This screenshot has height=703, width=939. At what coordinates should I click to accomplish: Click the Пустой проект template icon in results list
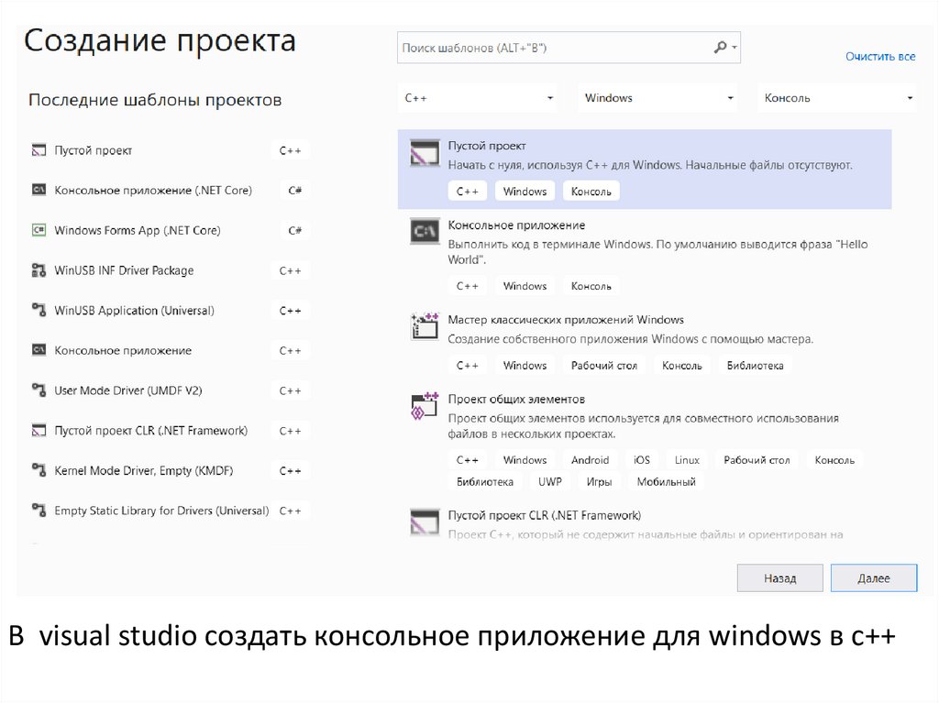[x=423, y=154]
